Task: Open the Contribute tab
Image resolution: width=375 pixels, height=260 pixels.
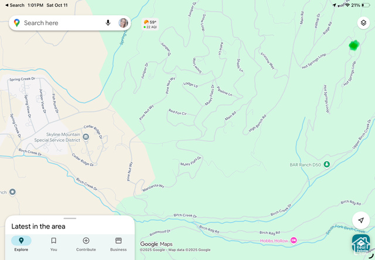Action: pos(86,244)
